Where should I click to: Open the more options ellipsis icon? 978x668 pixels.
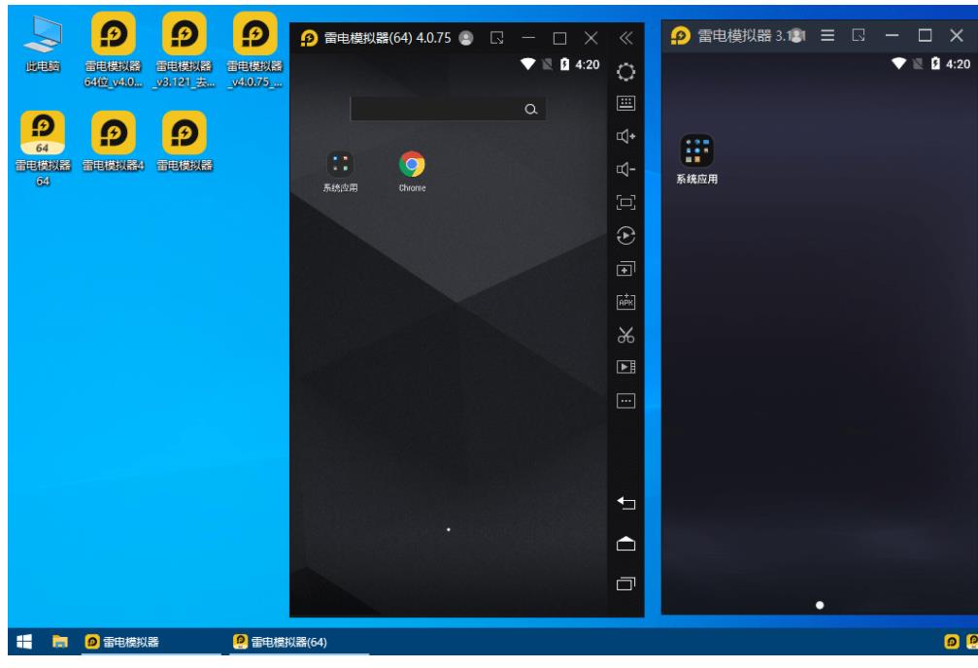tap(625, 400)
